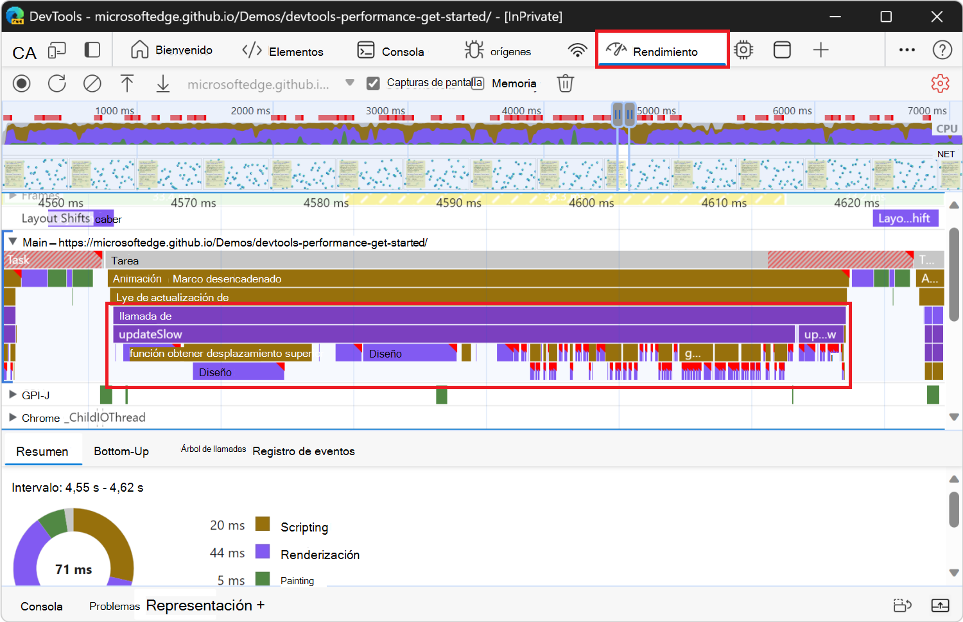Open the three-dots customize menu
963x622 pixels.
[907, 50]
